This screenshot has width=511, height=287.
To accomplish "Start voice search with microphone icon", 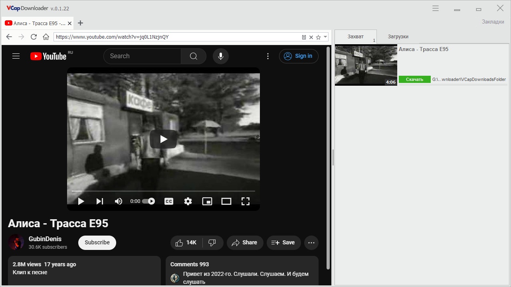I will point(220,56).
